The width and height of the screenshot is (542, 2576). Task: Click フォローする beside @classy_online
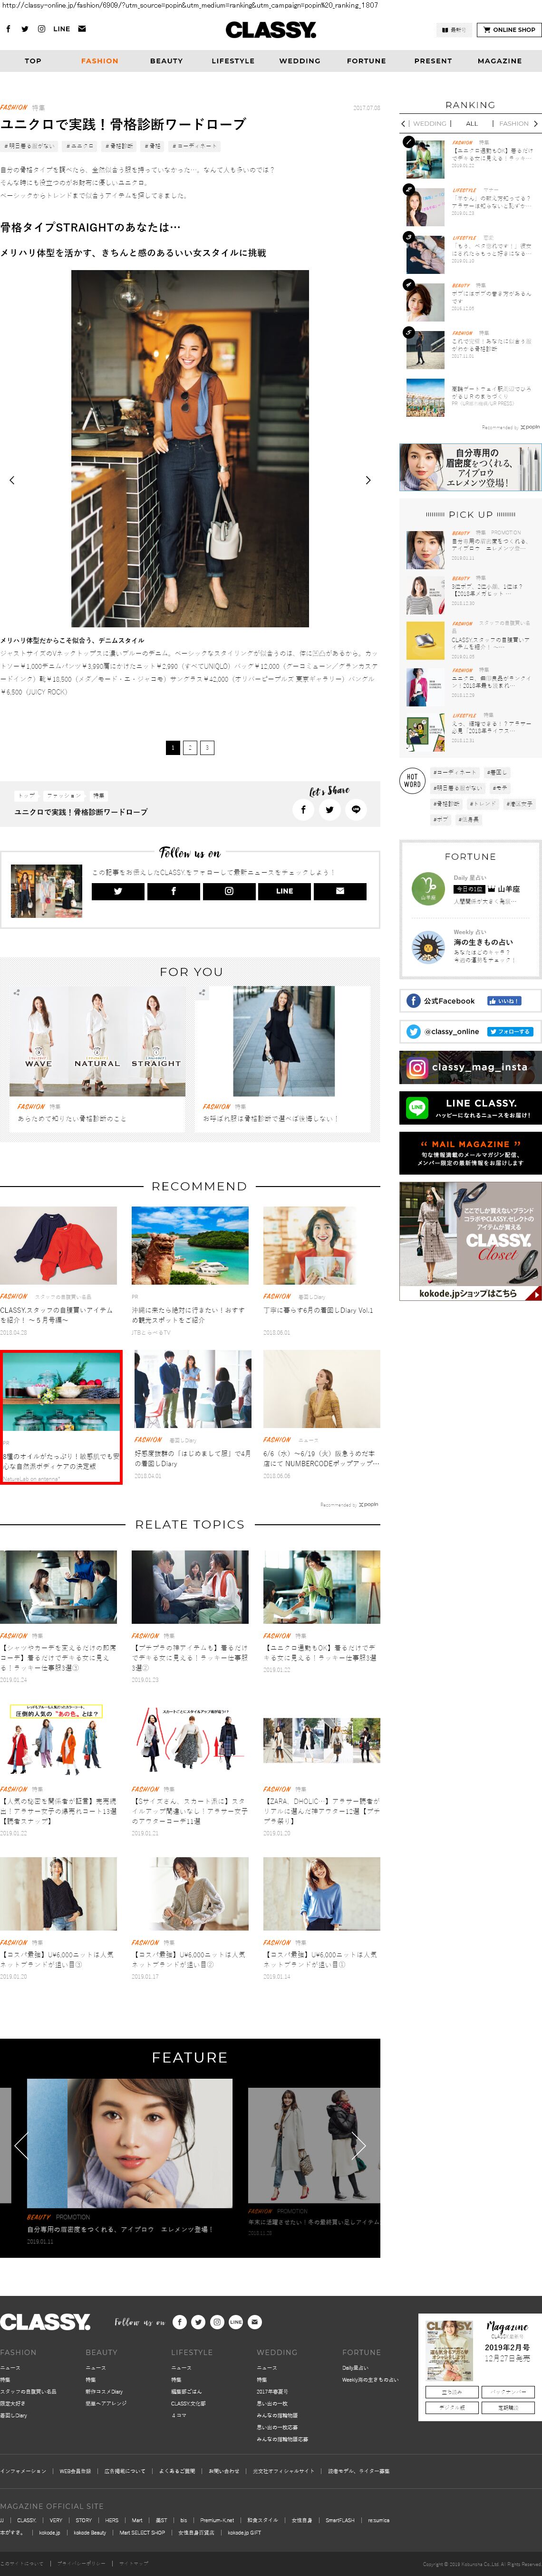tap(511, 1032)
